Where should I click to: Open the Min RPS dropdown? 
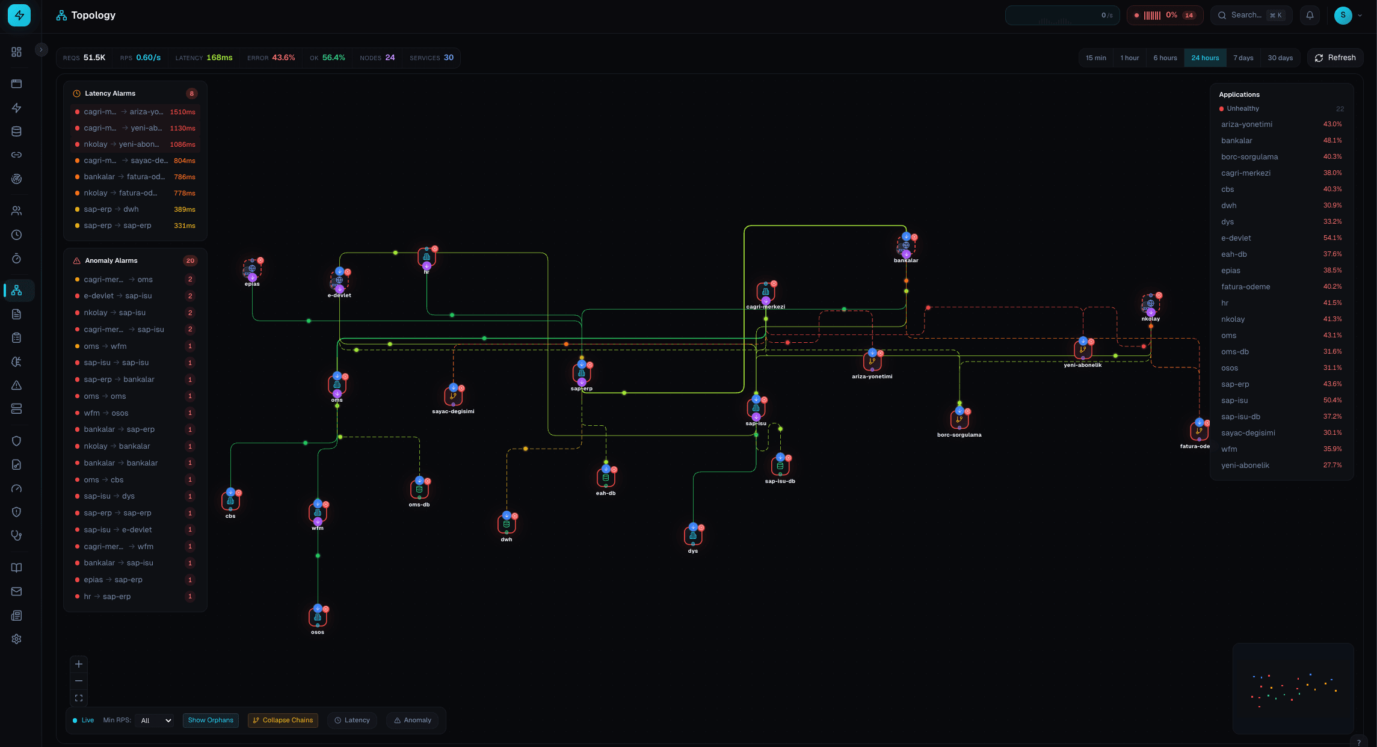154,720
